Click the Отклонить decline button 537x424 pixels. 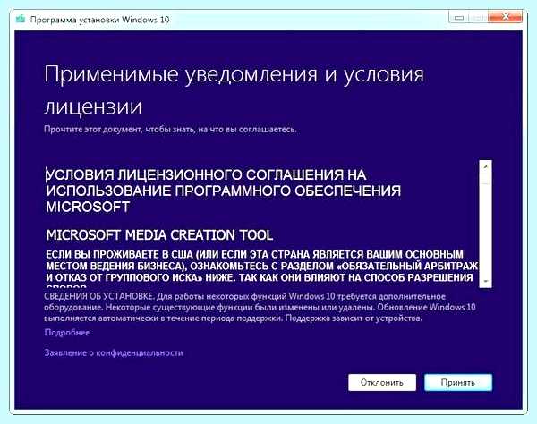coord(382,382)
